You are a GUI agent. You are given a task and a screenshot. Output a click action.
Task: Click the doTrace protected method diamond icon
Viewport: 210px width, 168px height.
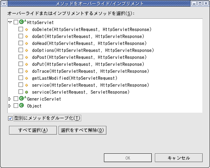(x=27, y=71)
